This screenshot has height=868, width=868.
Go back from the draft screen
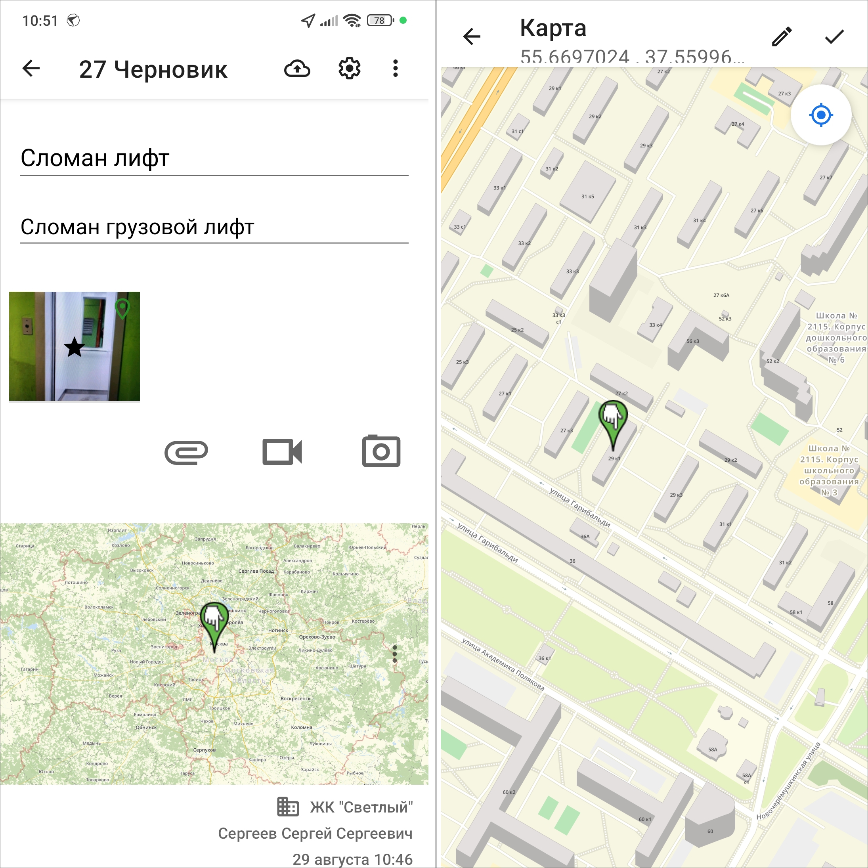tap(31, 69)
